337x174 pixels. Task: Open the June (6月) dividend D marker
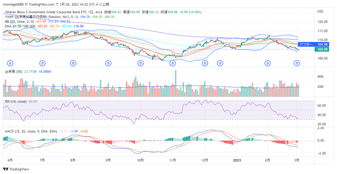click(x=10, y=63)
